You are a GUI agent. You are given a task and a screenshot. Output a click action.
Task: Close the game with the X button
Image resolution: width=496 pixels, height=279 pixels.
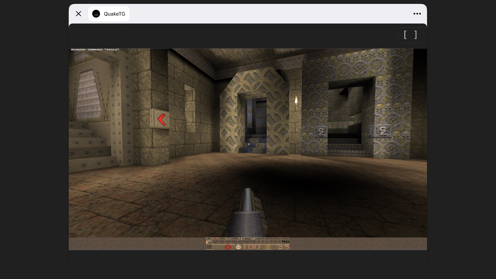point(79,14)
